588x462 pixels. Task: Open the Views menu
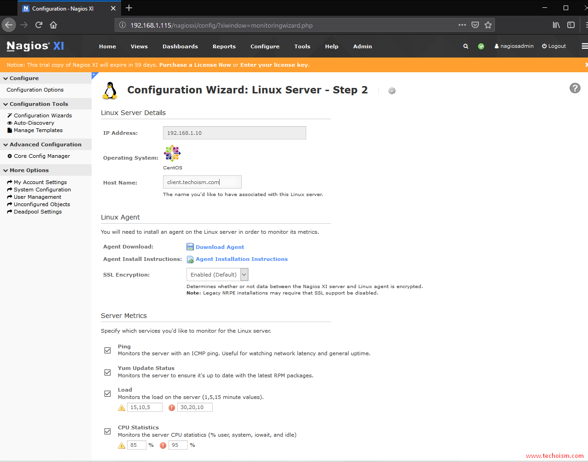[139, 46]
